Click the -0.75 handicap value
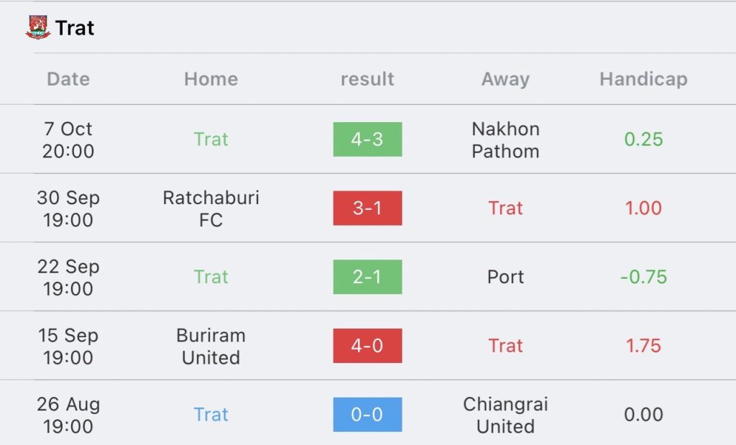The image size is (736, 445). coord(643,277)
